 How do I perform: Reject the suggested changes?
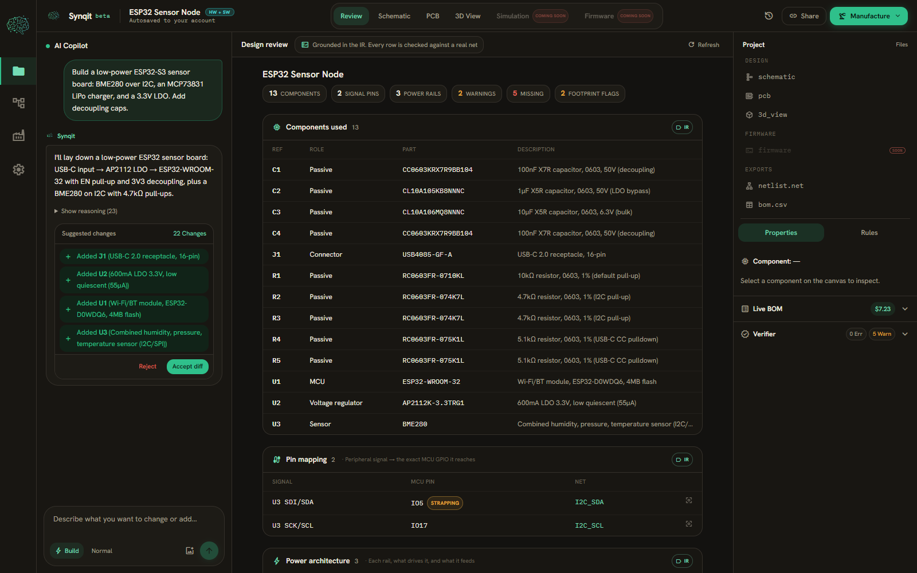tap(147, 367)
